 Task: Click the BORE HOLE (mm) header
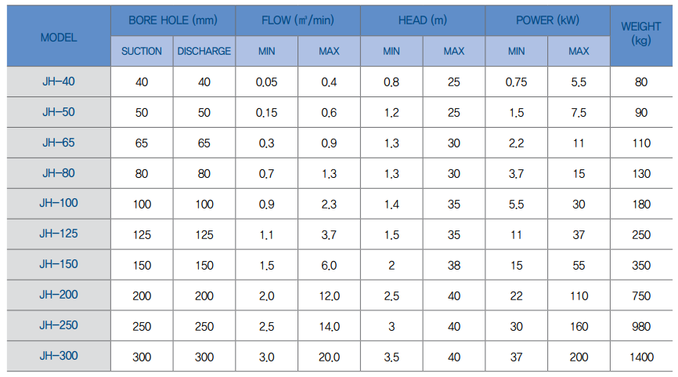point(172,20)
